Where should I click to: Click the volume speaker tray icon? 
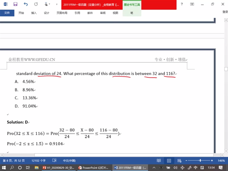click(175, 168)
